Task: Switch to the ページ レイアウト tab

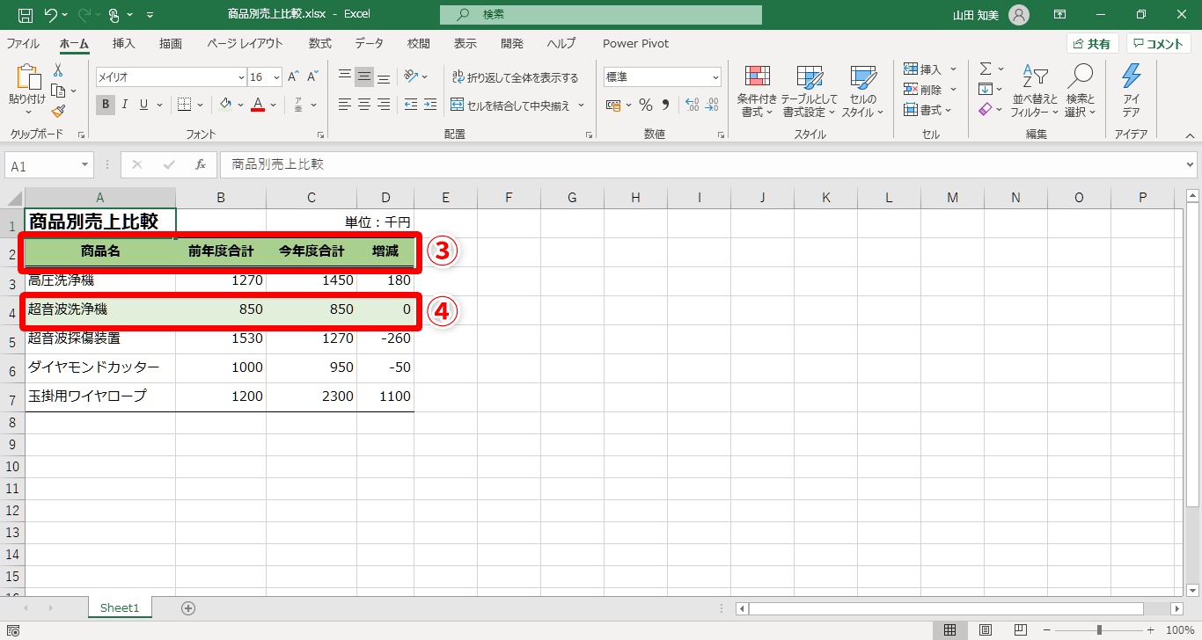Action: (x=246, y=43)
